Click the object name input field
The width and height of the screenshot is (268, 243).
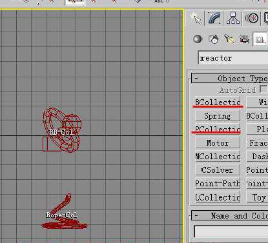(x=231, y=231)
